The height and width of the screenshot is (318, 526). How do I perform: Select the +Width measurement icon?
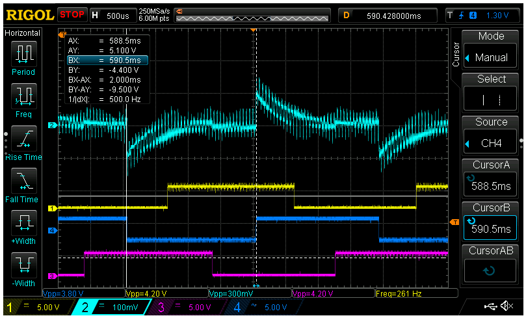pyautogui.click(x=23, y=223)
